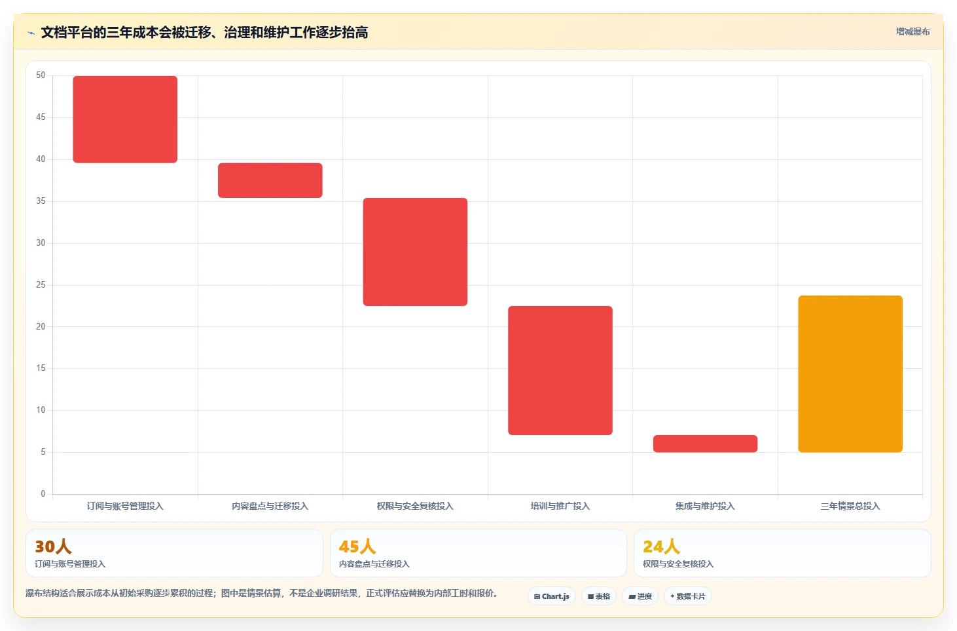Image resolution: width=957 pixels, height=631 pixels.
Task: Click y-axis value 0
Action: tap(43, 494)
